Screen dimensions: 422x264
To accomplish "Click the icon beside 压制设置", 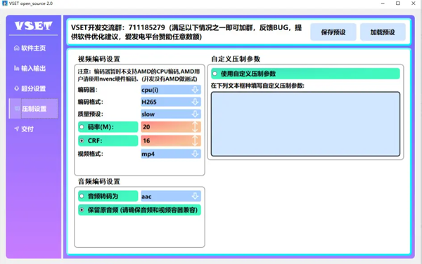I will point(17,109).
